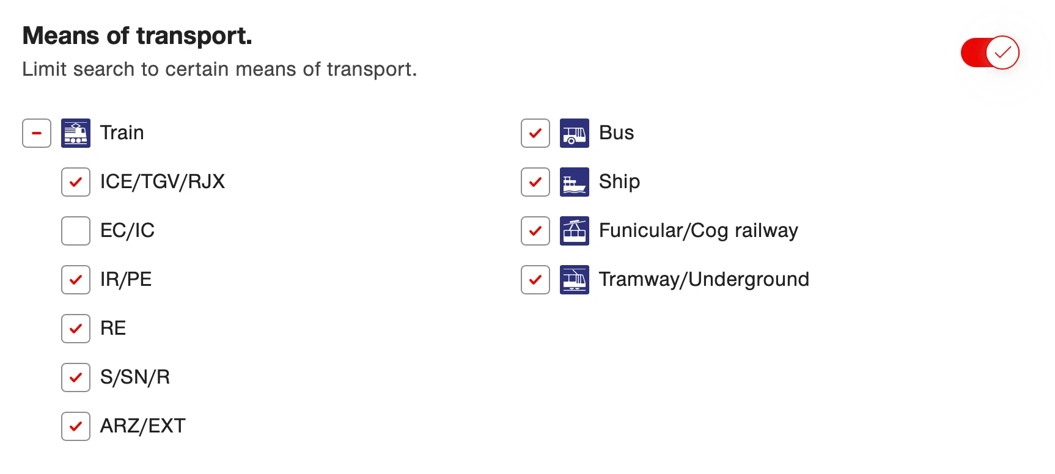Screen dimensions: 1055x474
Task: Disable the Tramway/Underground checkbox
Action: [535, 280]
